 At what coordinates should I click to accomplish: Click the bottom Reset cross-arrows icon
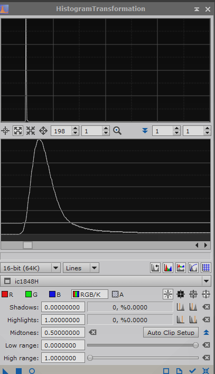tap(206, 371)
